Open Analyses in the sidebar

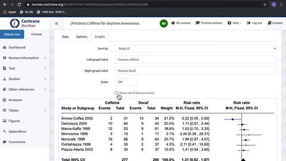tap(15, 100)
